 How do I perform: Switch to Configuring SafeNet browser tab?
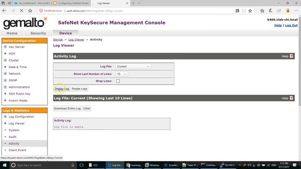tap(71, 3)
